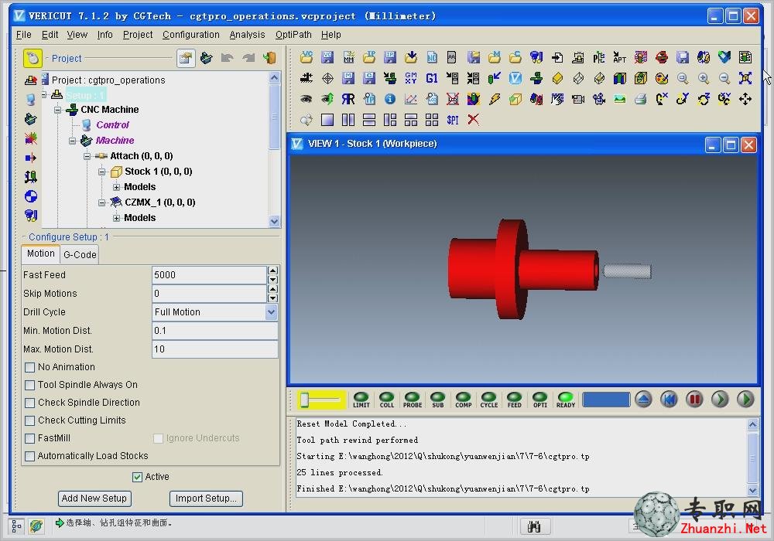The height and width of the screenshot is (541, 774).
Task: Click the Rewind to start button
Action: [x=669, y=399]
